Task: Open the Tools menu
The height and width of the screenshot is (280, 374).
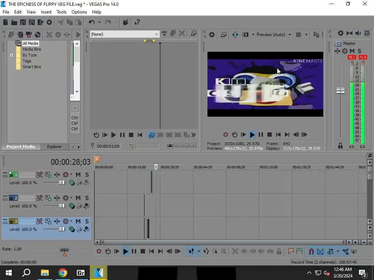Action: point(61,12)
